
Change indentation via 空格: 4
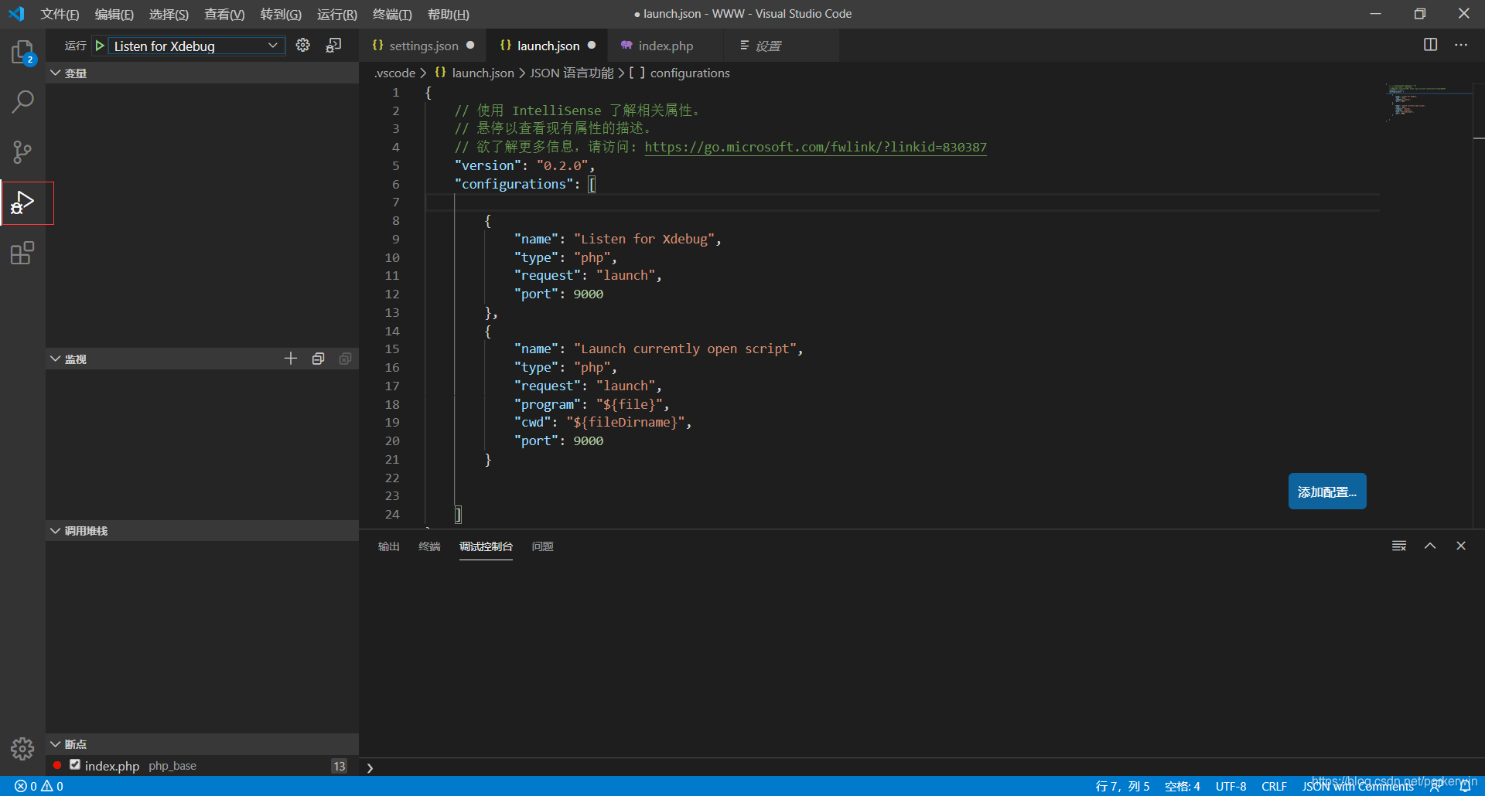tap(1183, 786)
